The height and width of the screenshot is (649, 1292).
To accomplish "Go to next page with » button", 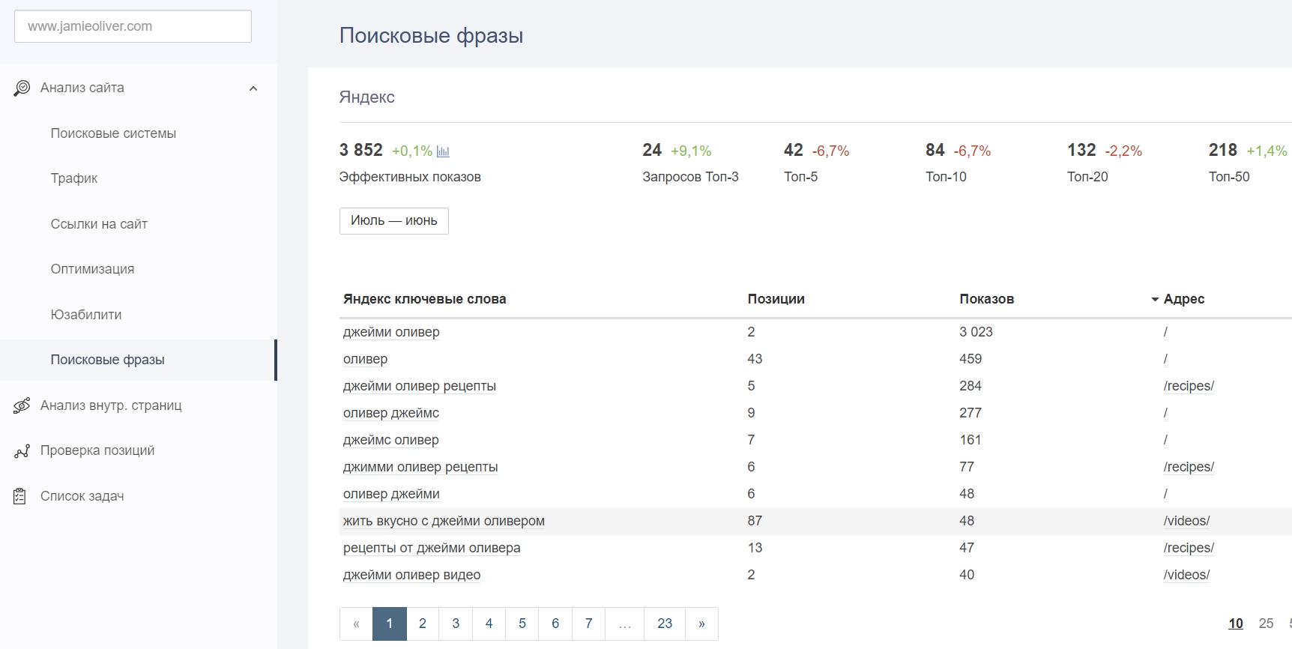I will tap(701, 624).
